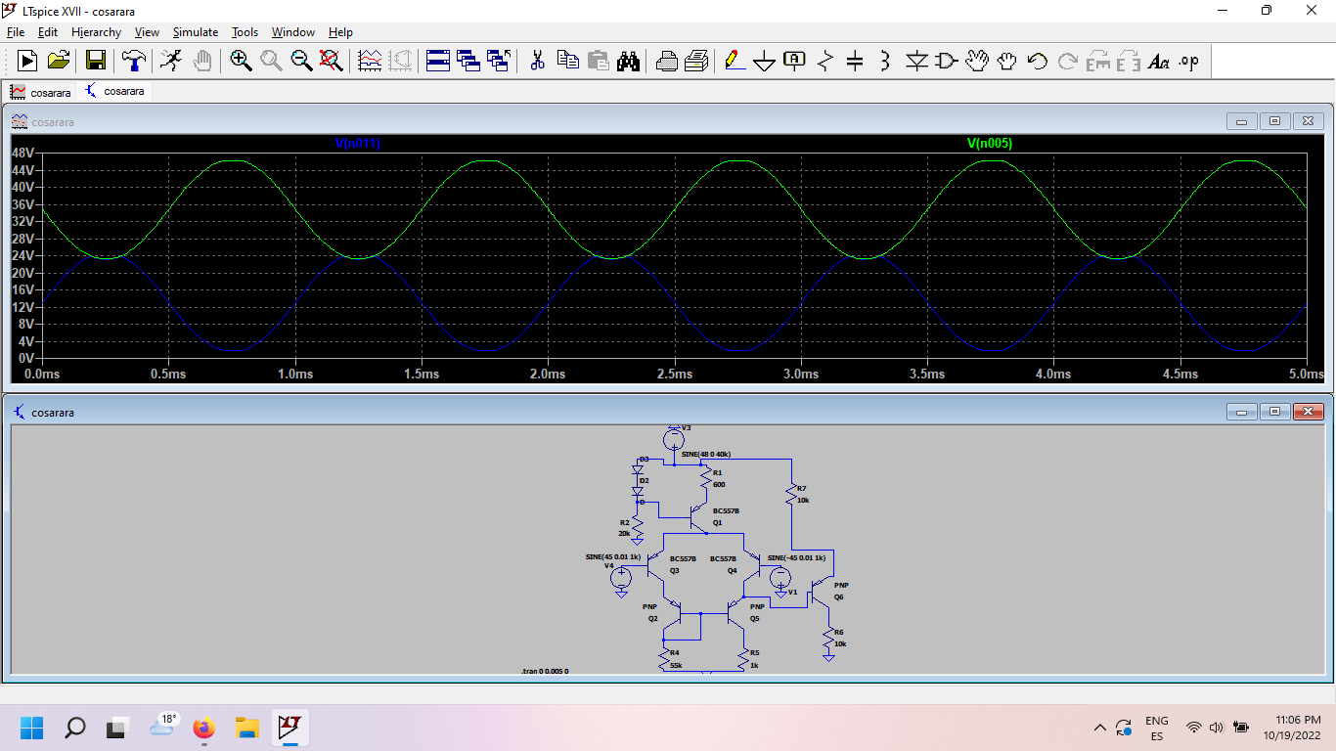Maximize the waveform plot window
1336x751 pixels.
1274,121
